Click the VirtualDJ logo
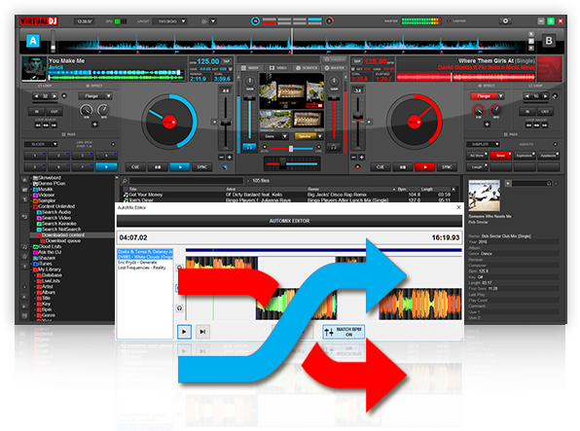 coord(39,21)
